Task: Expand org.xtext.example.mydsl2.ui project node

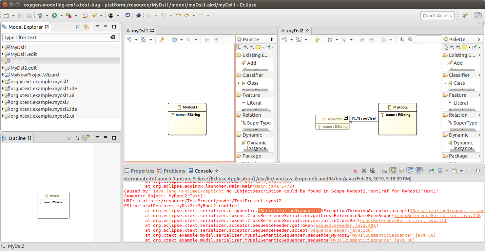Action: [3, 116]
